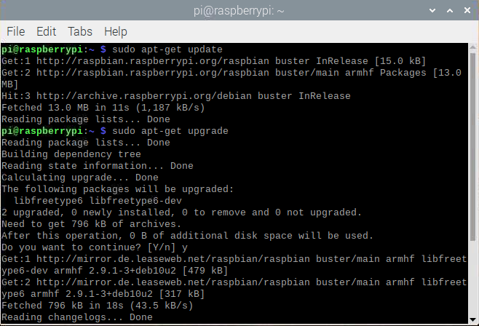Viewport: 479px width, 326px height.
Task: Click the 'Hit:3 http://archive.raspberrypi.org/debian' line
Action: 176,96
